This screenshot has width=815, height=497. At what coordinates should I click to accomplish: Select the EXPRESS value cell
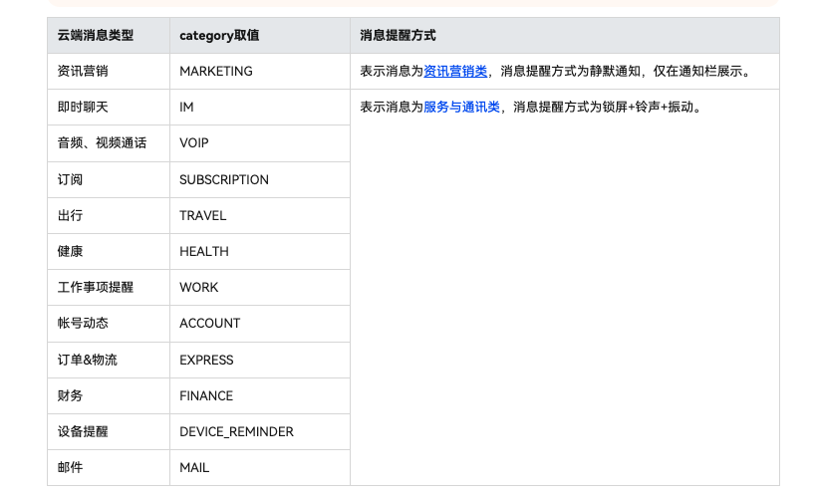(x=260, y=360)
